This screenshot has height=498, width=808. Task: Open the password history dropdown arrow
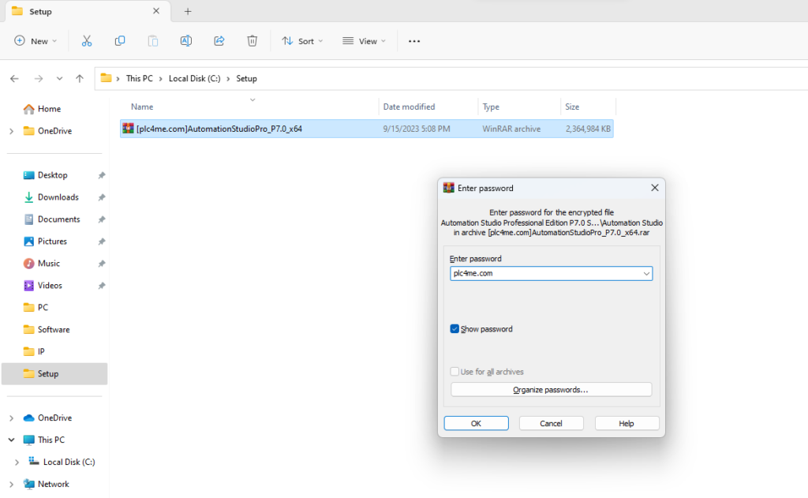(x=646, y=274)
